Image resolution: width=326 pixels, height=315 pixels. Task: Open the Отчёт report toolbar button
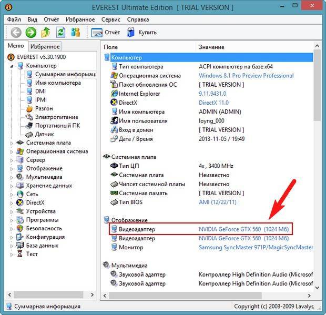click(106, 33)
